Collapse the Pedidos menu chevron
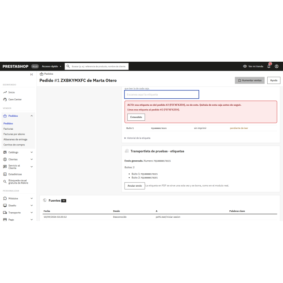This screenshot has height=283, width=283. (31, 116)
